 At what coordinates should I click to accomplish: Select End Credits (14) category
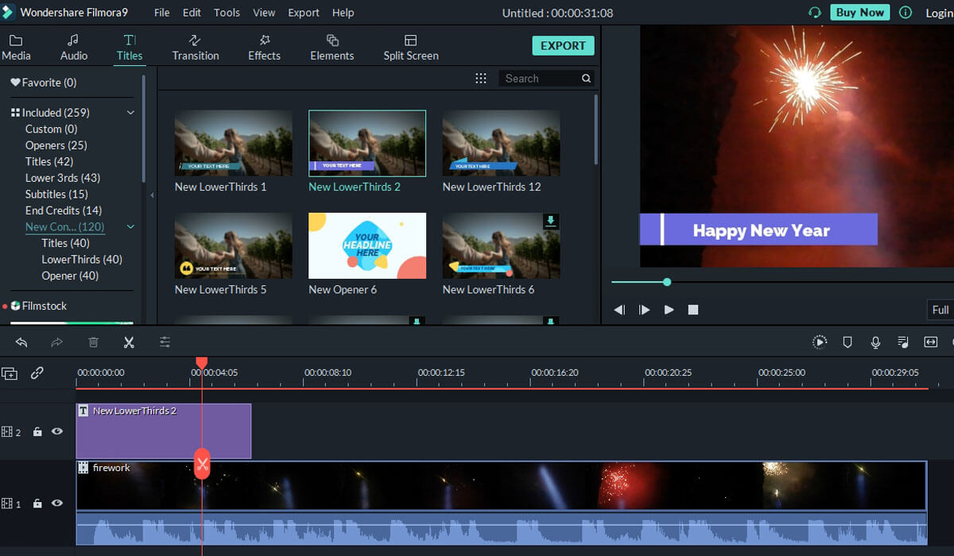click(64, 210)
